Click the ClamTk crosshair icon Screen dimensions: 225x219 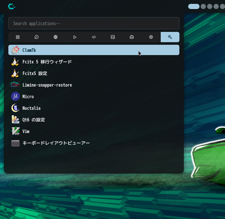pyautogui.click(x=15, y=50)
